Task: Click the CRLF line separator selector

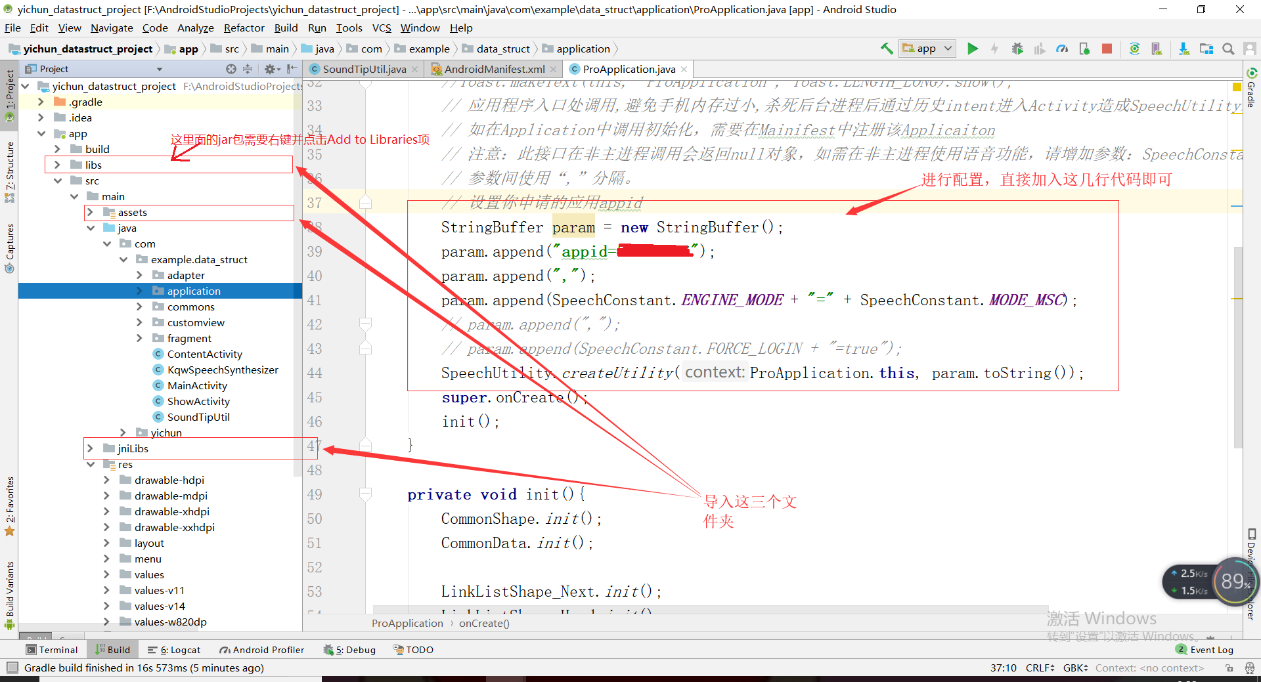Action: 1040,668
